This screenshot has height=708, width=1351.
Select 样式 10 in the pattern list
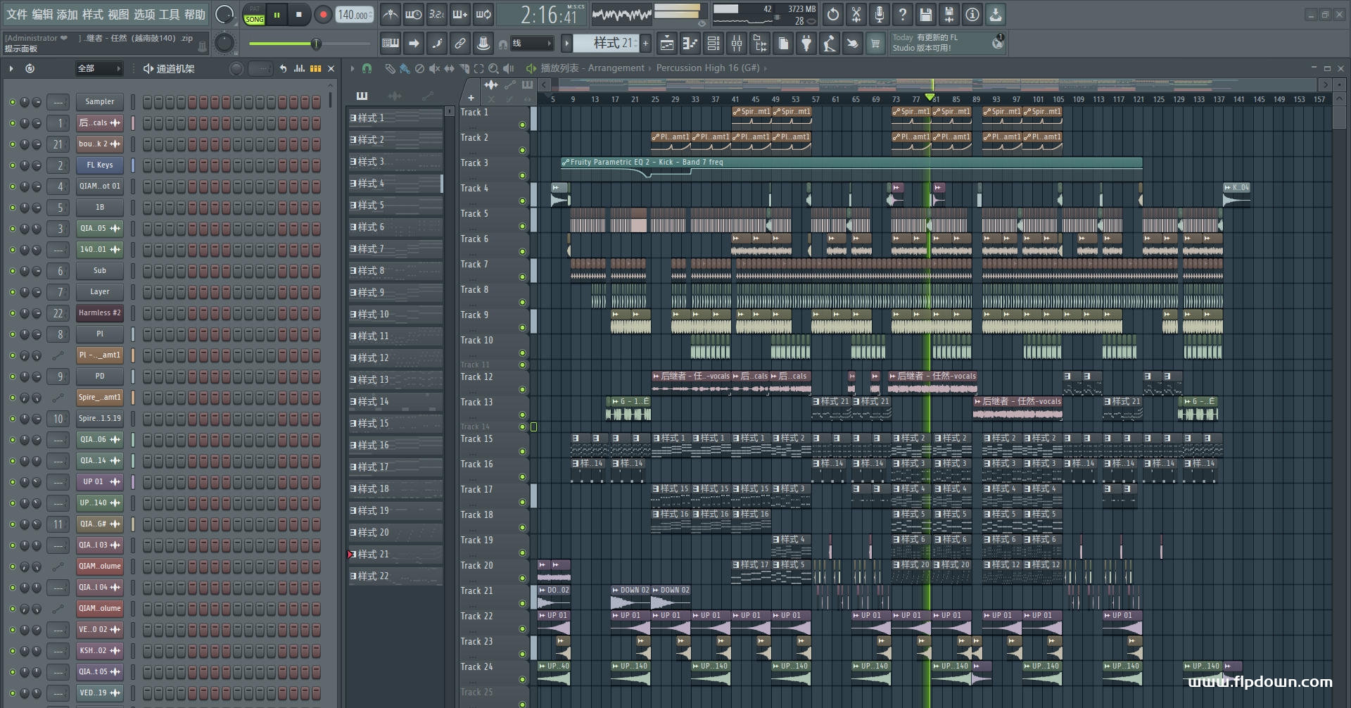[395, 315]
